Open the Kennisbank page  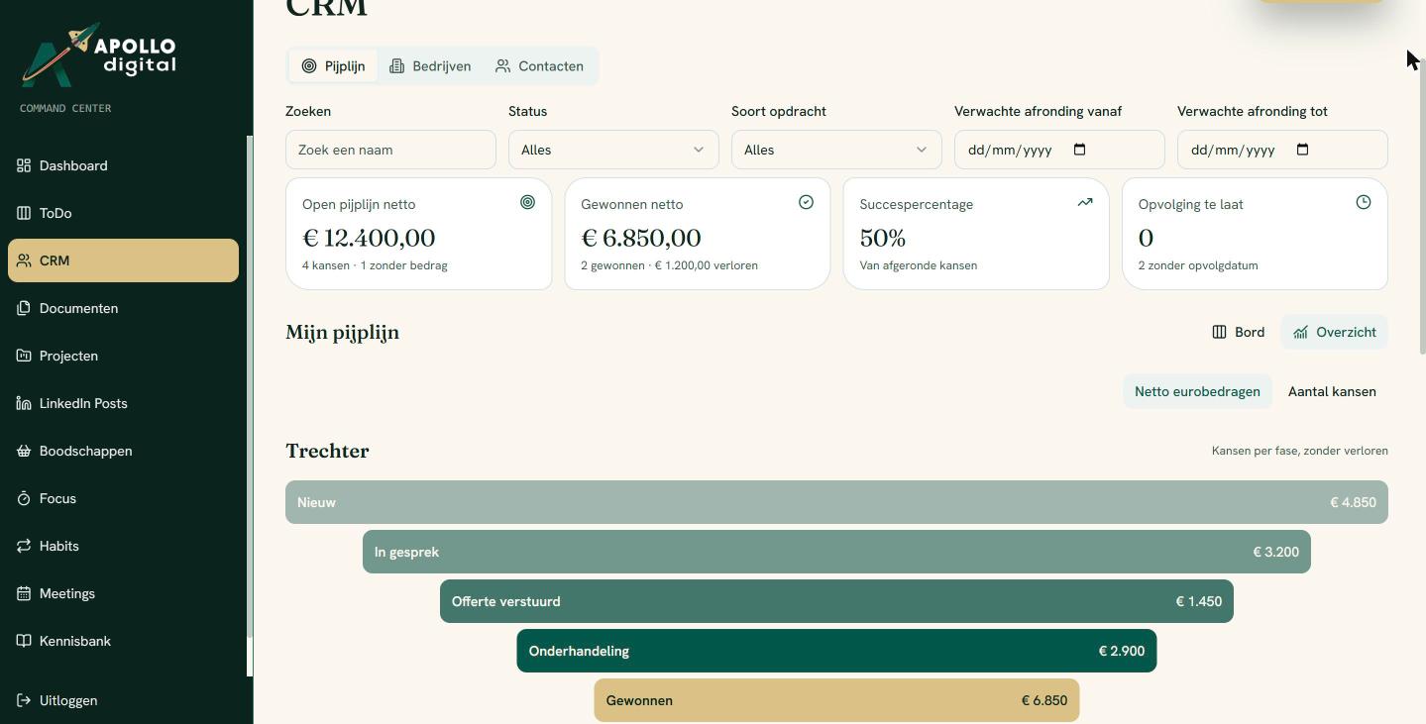123,641
